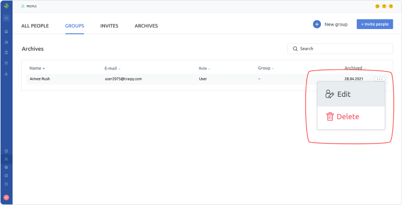Click the magnifier icon in search box
This screenshot has width=402, height=205.
tap(295, 48)
